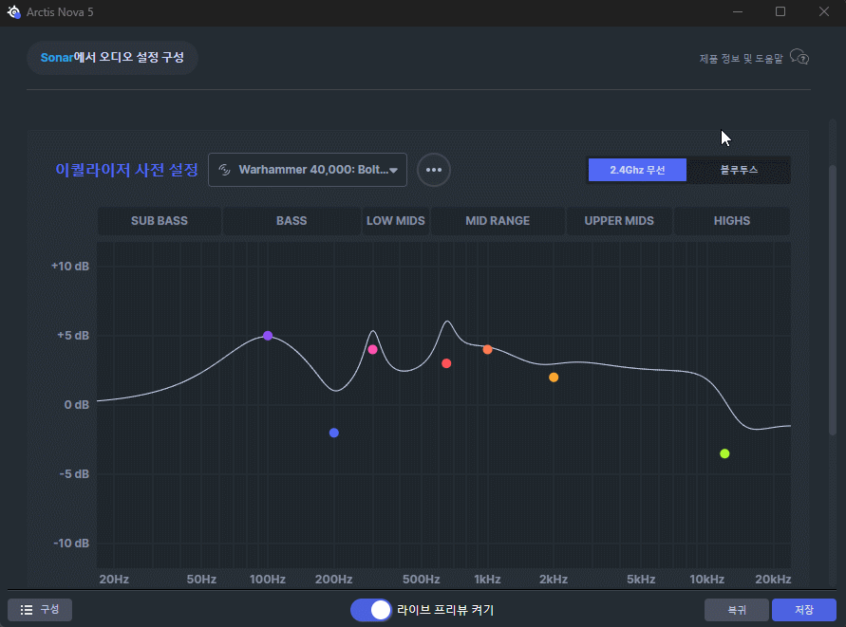Switch to 2.4Ghz 무선 mode

tap(636, 171)
